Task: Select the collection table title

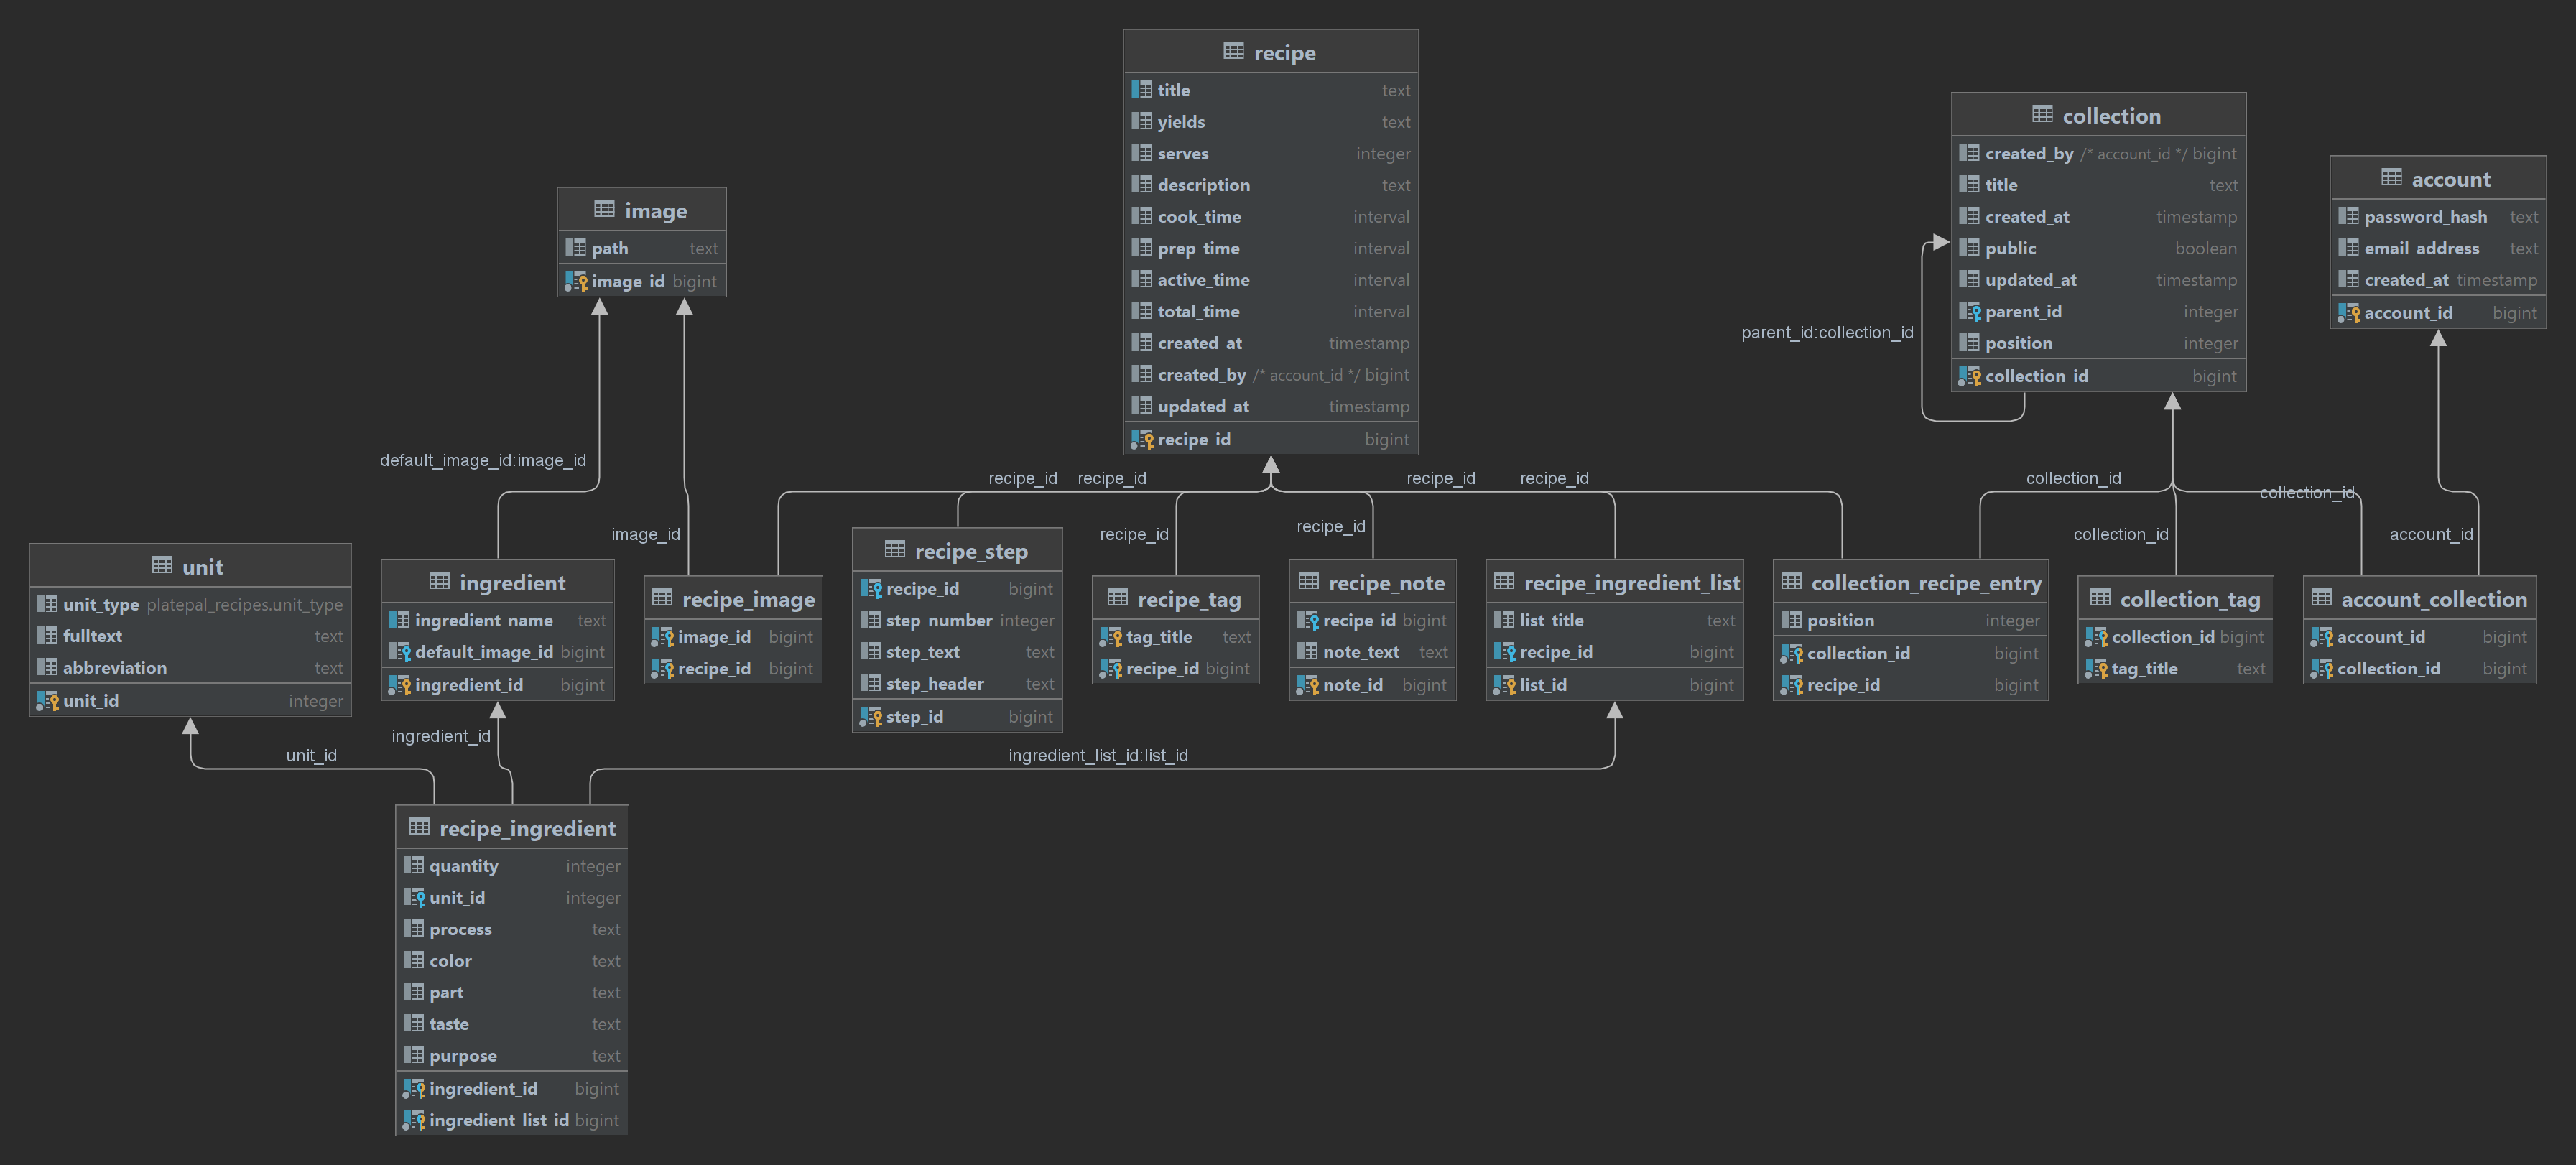Action: (x=2111, y=116)
